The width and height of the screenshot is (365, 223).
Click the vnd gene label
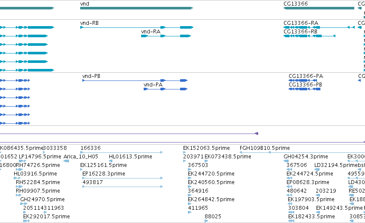[84, 4]
